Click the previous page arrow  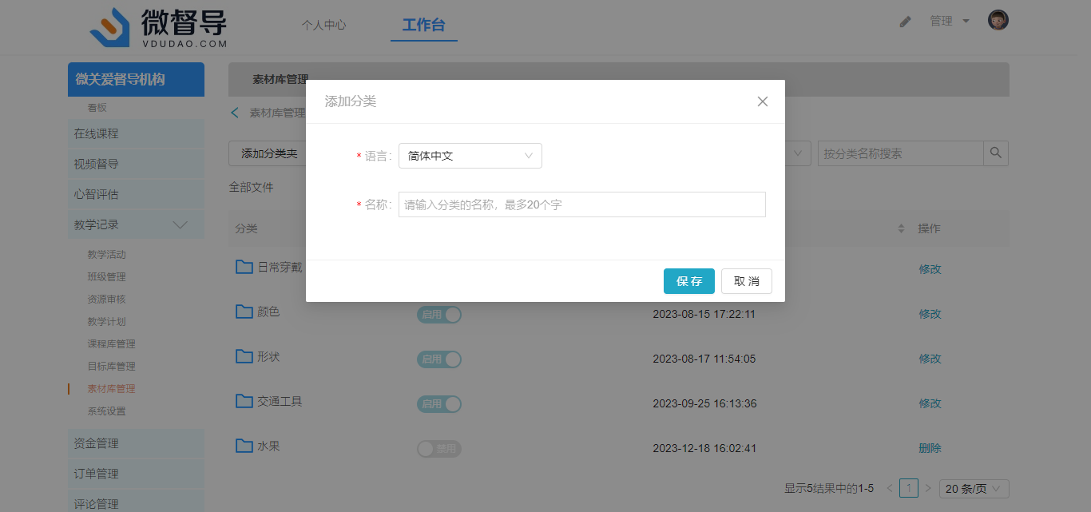[890, 488]
